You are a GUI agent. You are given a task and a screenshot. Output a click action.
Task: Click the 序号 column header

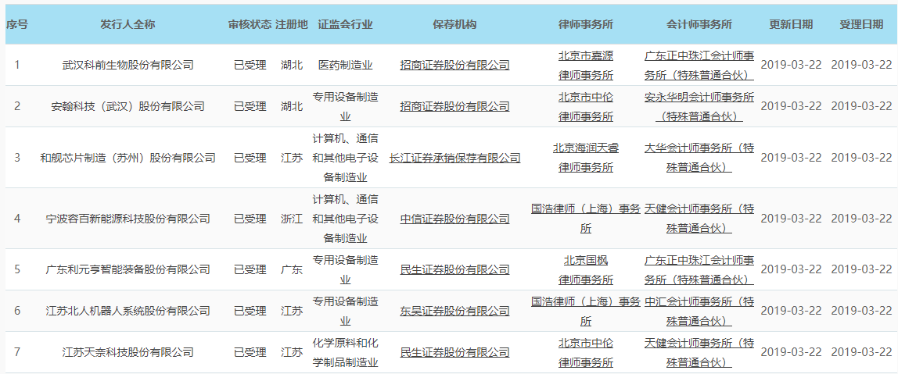[17, 24]
